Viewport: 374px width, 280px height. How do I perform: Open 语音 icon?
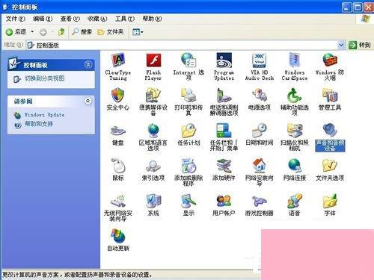click(x=295, y=201)
